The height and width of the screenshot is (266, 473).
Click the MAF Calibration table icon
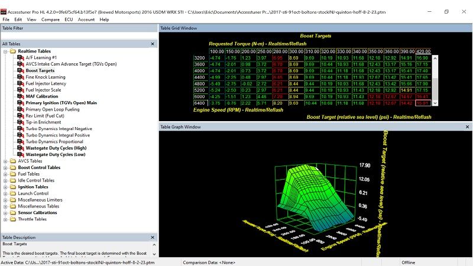click(x=21, y=96)
